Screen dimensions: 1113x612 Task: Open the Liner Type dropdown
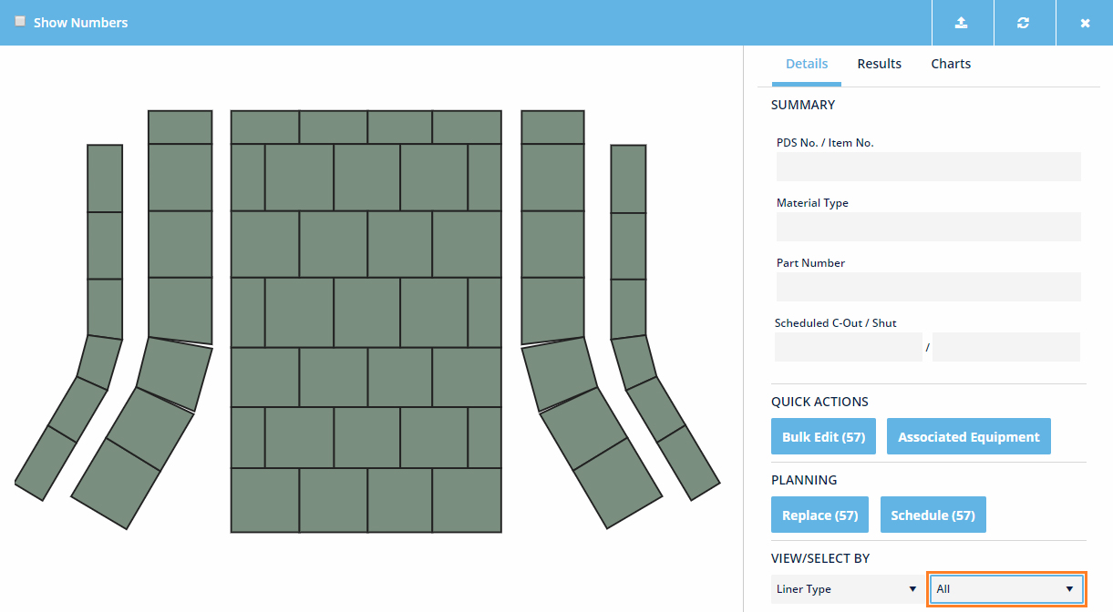[847, 589]
